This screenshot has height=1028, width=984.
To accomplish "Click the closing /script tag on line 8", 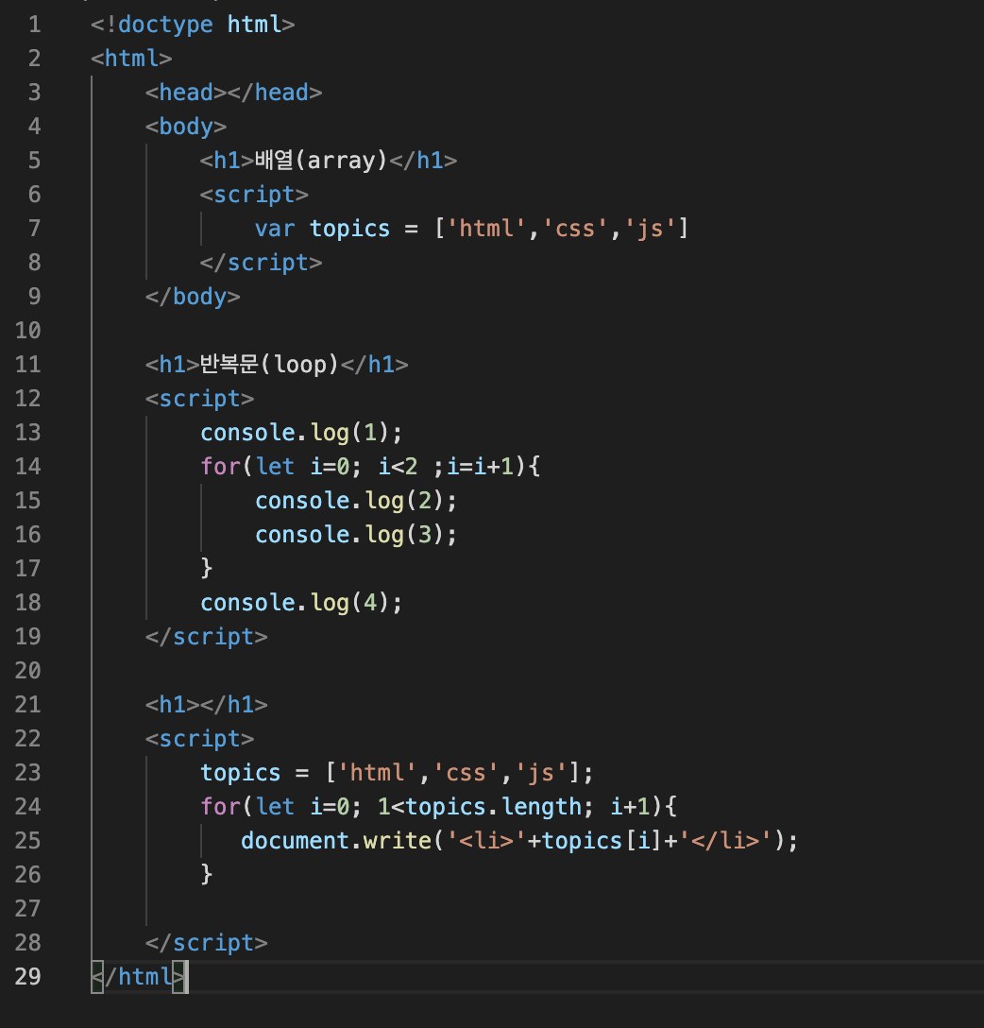I will tap(261, 263).
